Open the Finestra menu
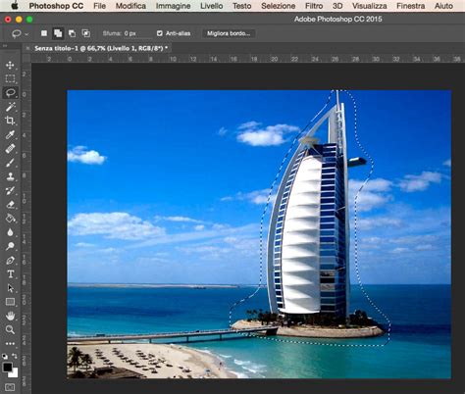The height and width of the screenshot is (394, 465). click(411, 6)
